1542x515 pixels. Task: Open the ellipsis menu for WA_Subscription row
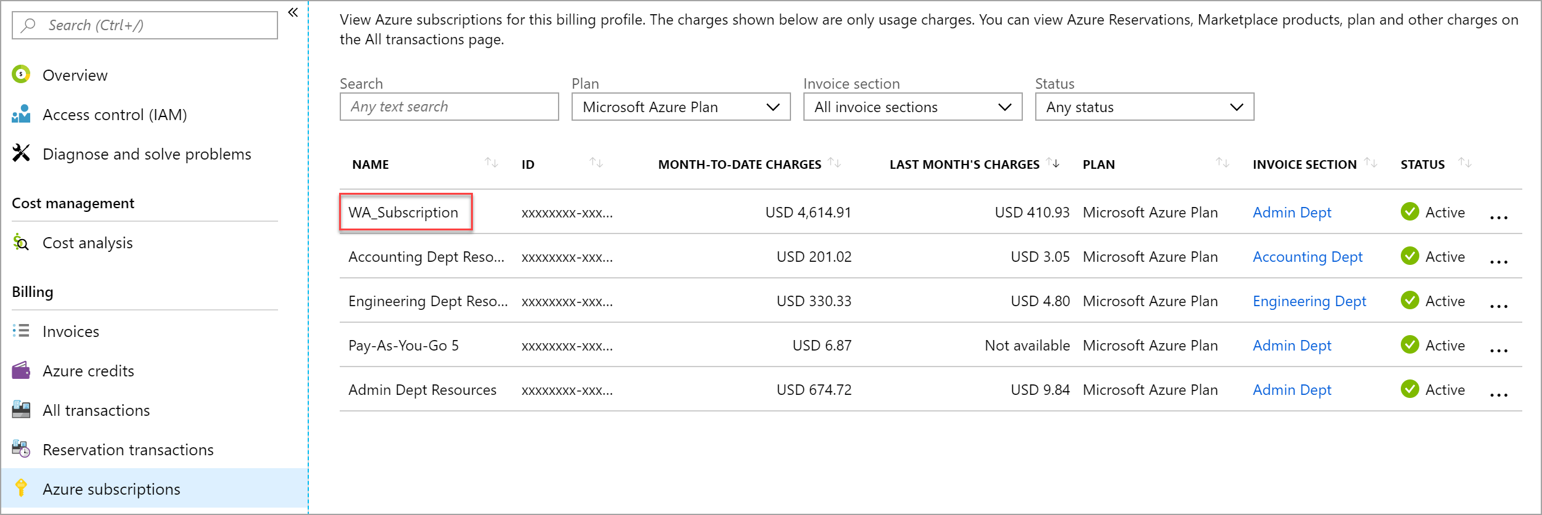(x=1498, y=217)
